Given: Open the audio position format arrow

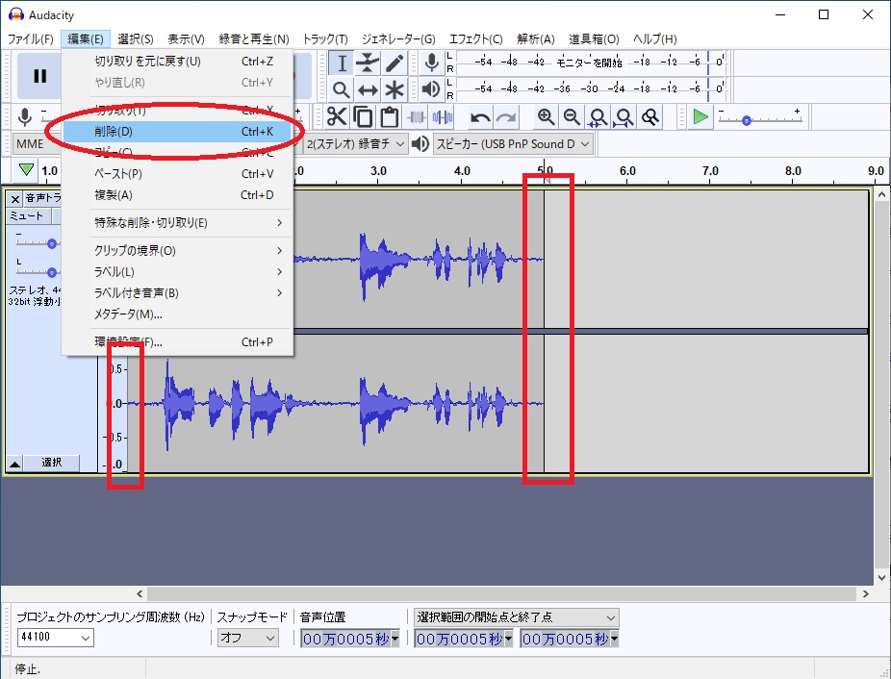Looking at the screenshot, I should 395,640.
